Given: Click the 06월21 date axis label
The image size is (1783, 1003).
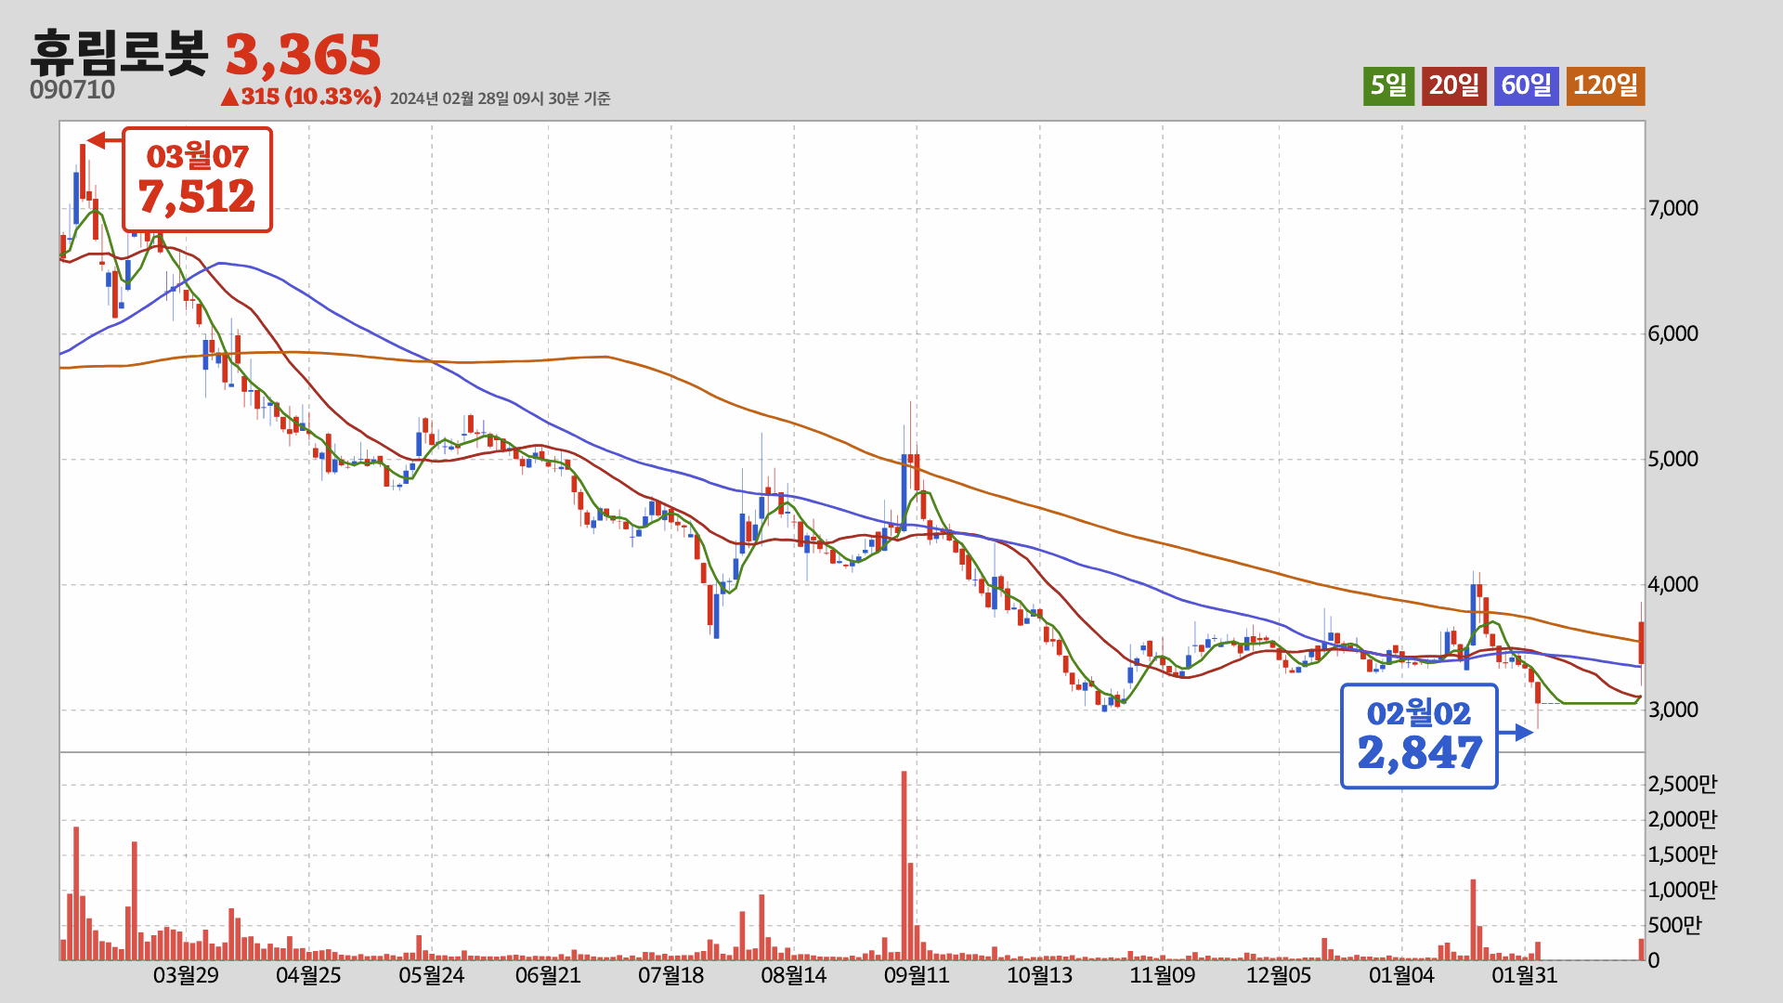Looking at the screenshot, I should pyautogui.click(x=548, y=975).
